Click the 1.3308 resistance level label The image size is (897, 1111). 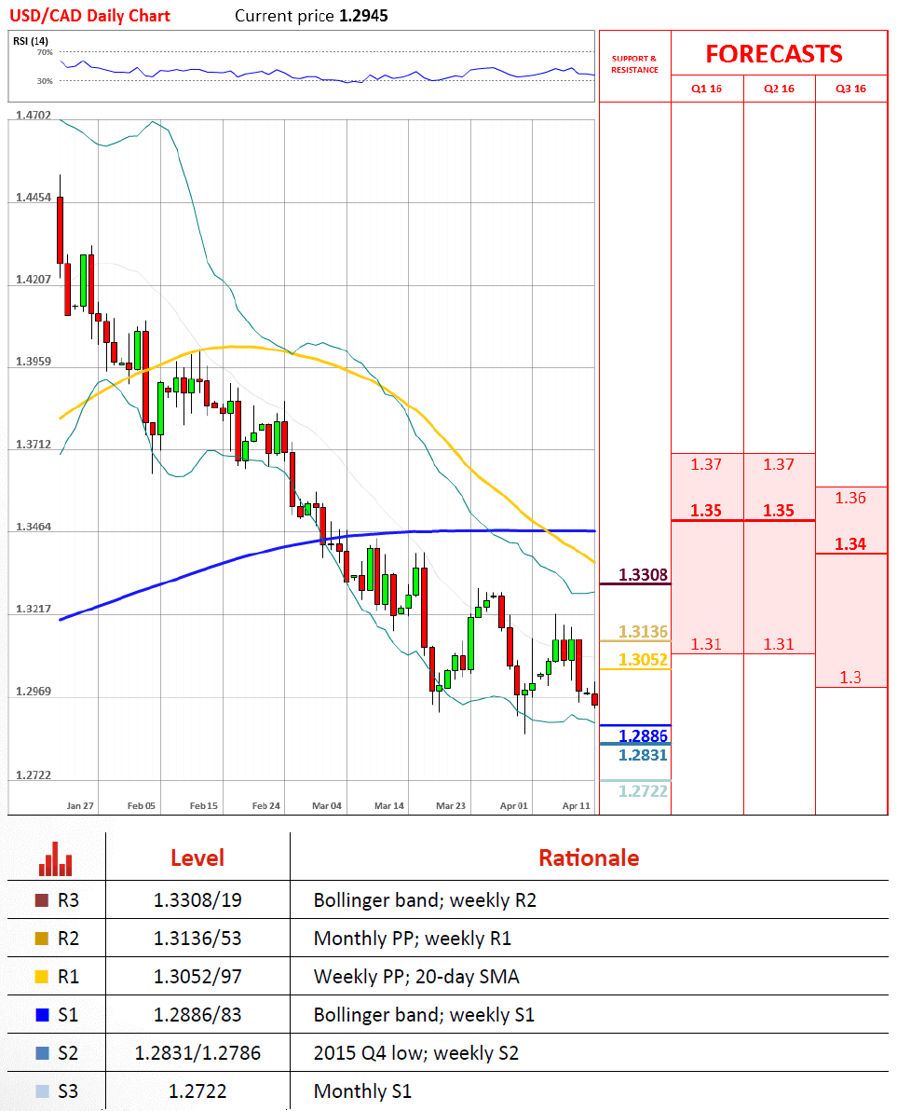tap(643, 575)
